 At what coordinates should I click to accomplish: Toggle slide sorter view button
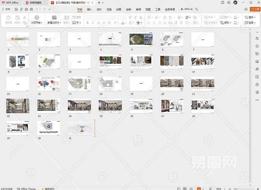click(185, 189)
